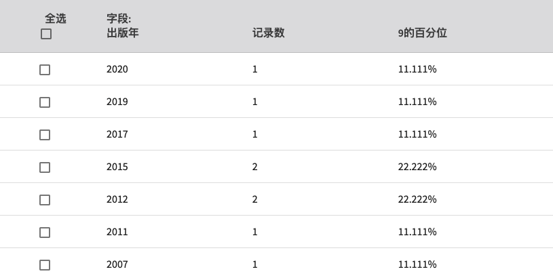Click the 全选 label text
Screen dimensions: 553x280
(x=56, y=18)
